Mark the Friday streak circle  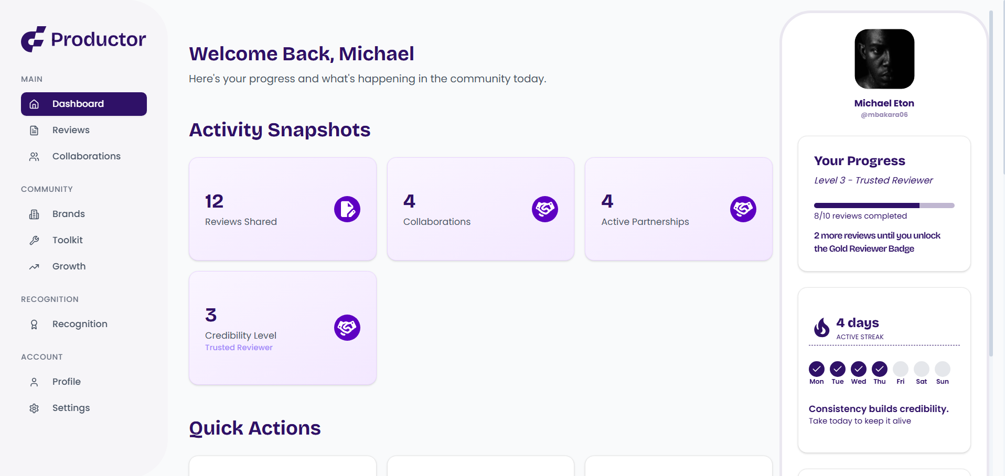coord(900,369)
